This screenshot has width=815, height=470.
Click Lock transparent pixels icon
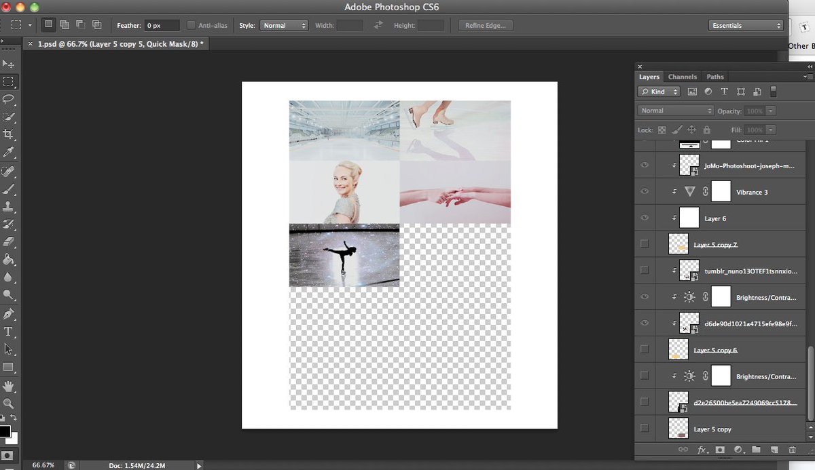(662, 130)
